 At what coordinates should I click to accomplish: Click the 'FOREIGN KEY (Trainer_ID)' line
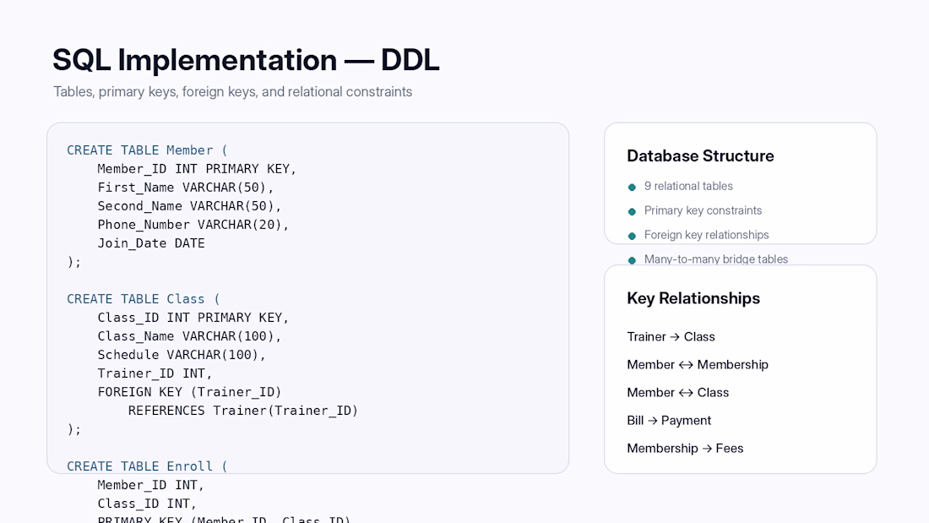[x=189, y=392]
